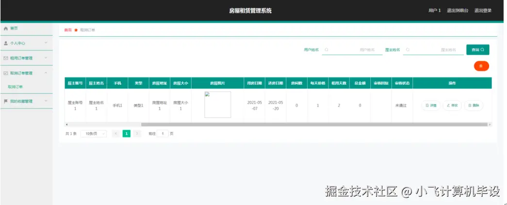Open 我的收藏管理 menu in the sidebar
Image resolution: width=507 pixels, height=205 pixels.
26,101
